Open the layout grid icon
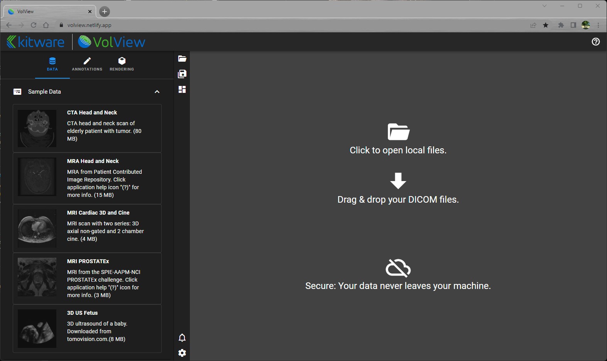607x361 pixels. coord(182,89)
